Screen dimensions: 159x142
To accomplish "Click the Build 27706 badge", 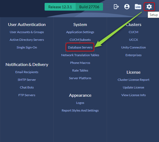I will [89, 7].
